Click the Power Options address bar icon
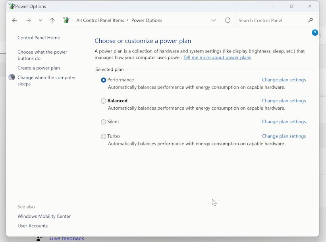The image size is (326, 242). 66,20
